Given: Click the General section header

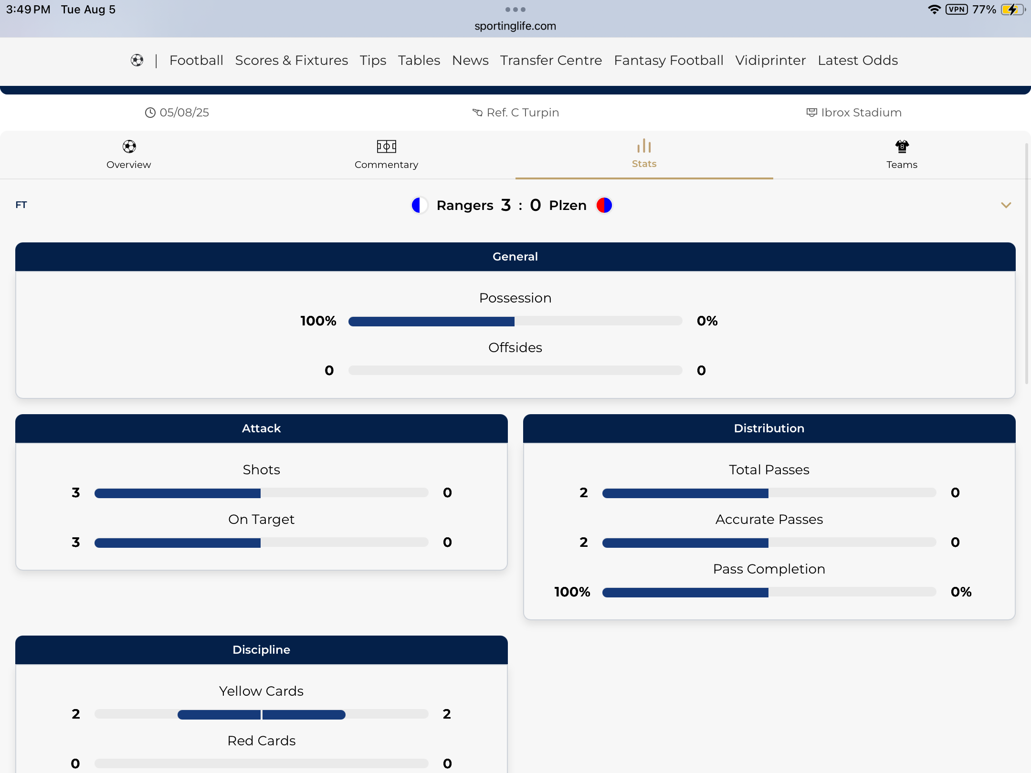Looking at the screenshot, I should pyautogui.click(x=515, y=257).
